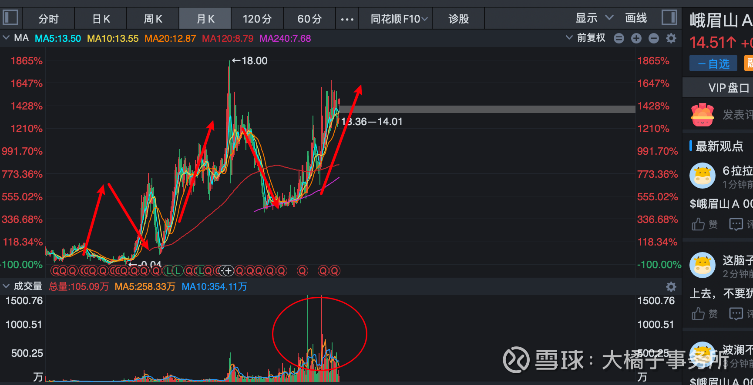This screenshot has height=385, width=753.
Task: Click the volume MA5:258.33万 label
Action: (x=145, y=287)
